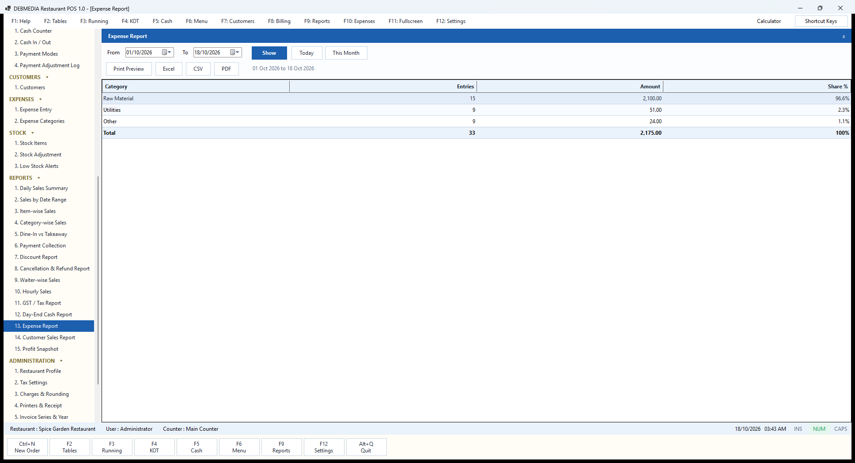855x463 pixels.
Task: Open the Calculator
Action: tap(769, 21)
